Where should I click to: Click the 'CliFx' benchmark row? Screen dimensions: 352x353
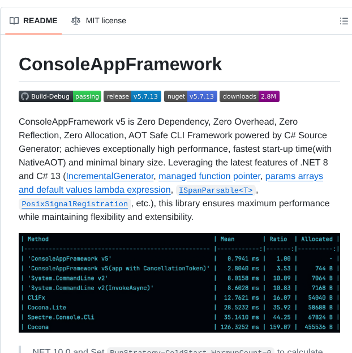179,298
